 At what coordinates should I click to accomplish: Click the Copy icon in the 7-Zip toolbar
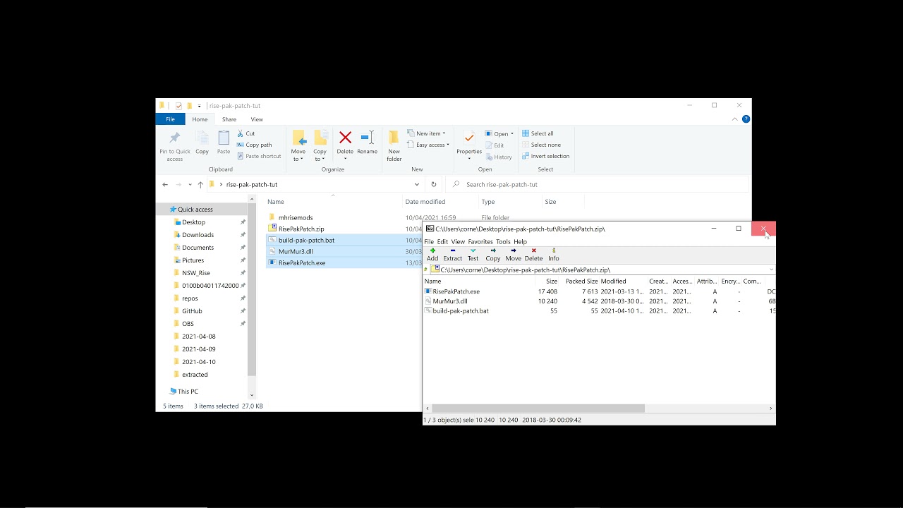(x=492, y=254)
